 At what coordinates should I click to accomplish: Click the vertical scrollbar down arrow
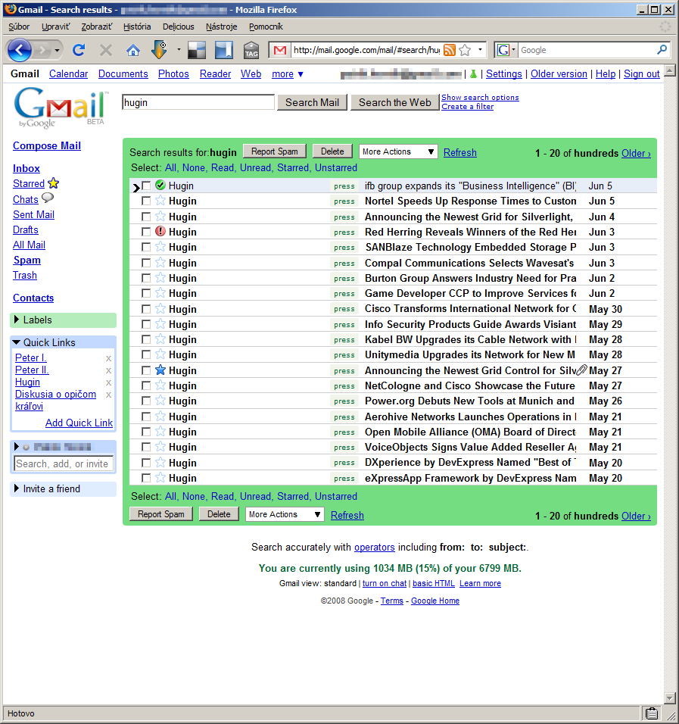(670, 697)
